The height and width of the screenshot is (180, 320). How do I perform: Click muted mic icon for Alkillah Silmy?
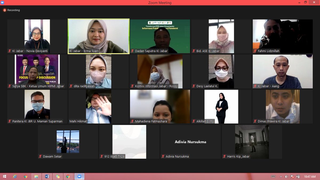pos(194,121)
